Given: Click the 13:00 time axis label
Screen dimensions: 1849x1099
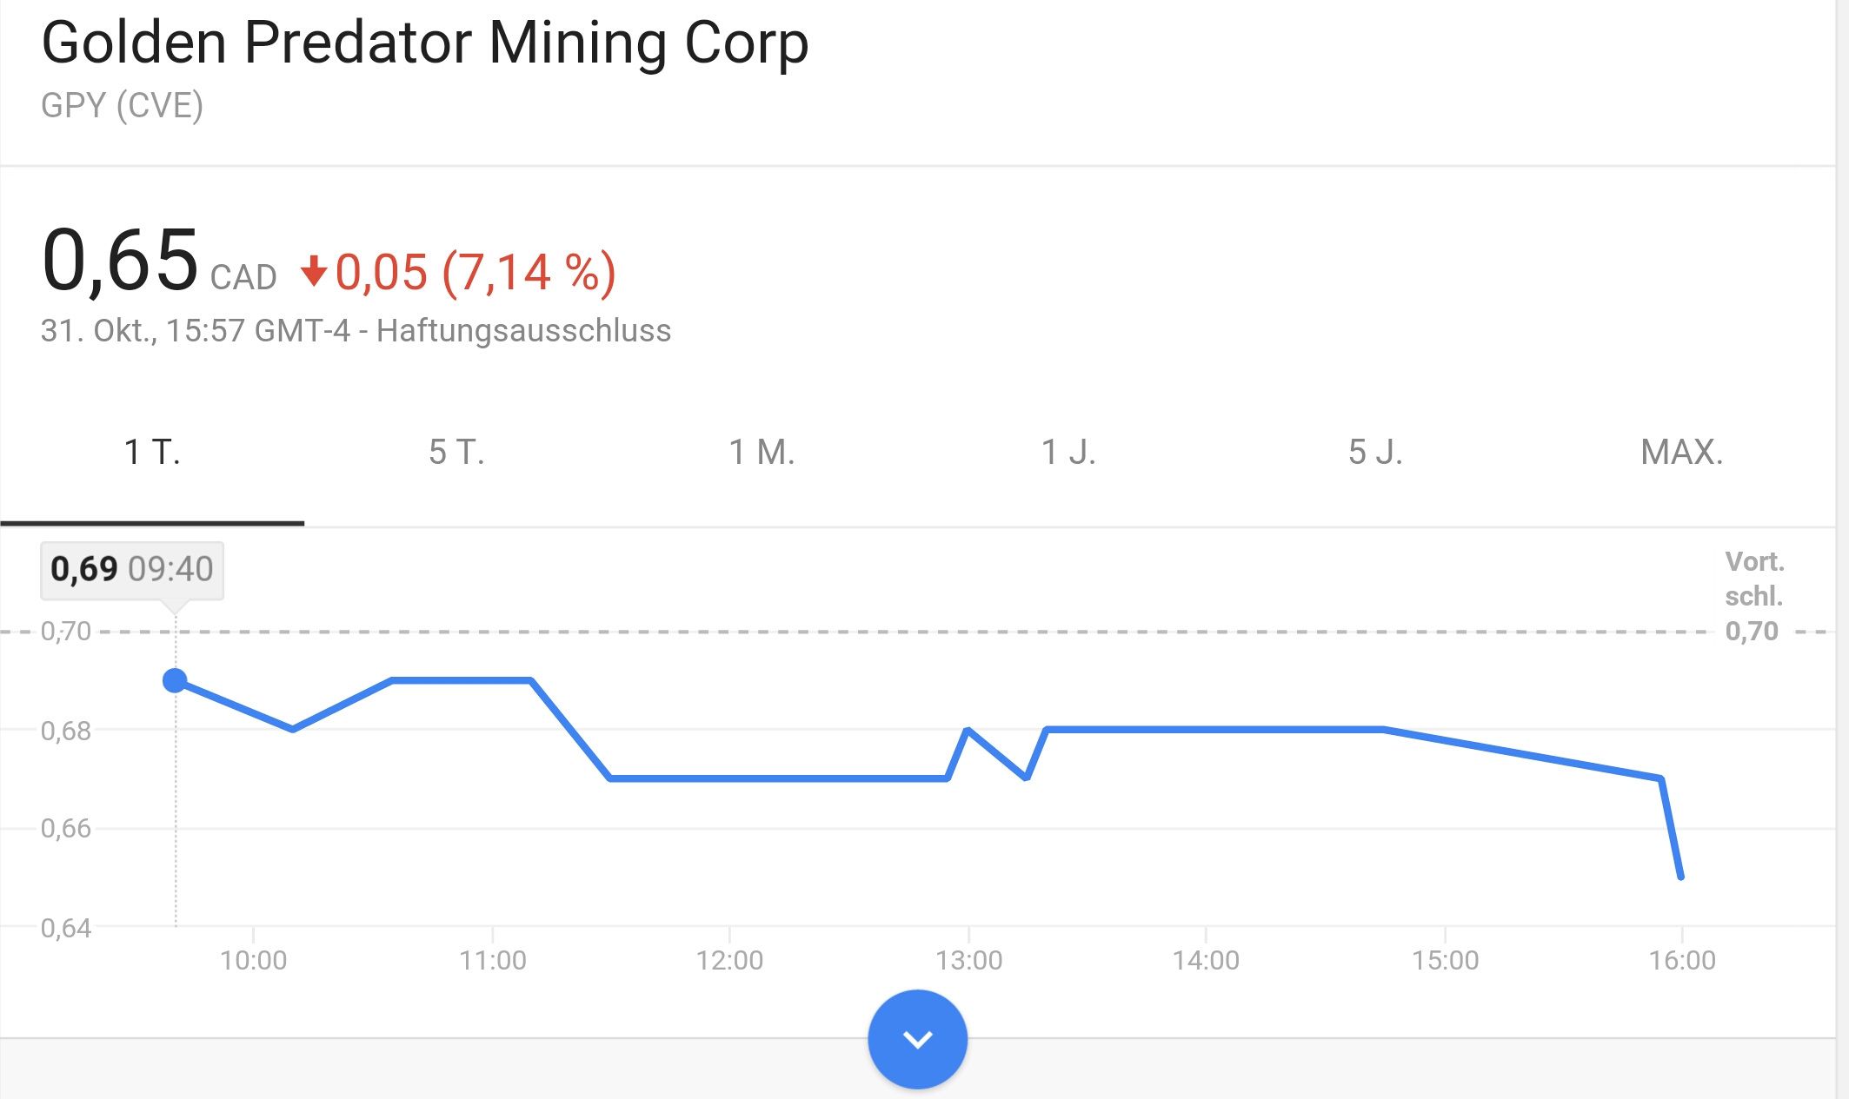Looking at the screenshot, I should (968, 960).
